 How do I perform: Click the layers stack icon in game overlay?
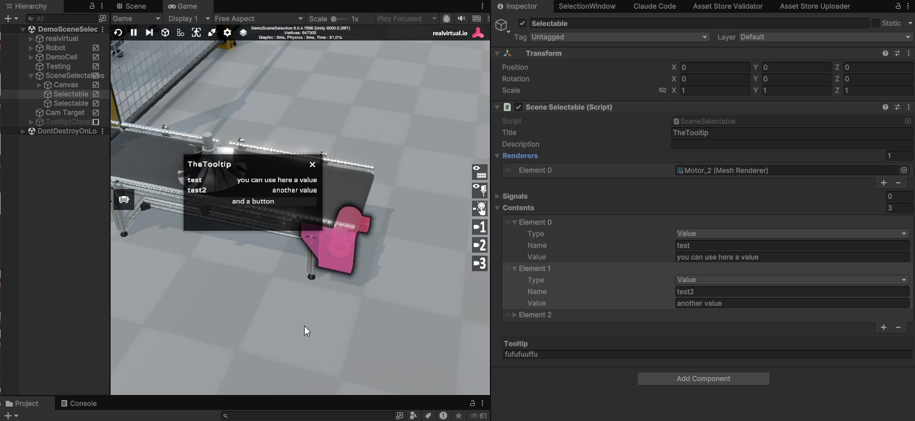[x=243, y=32]
